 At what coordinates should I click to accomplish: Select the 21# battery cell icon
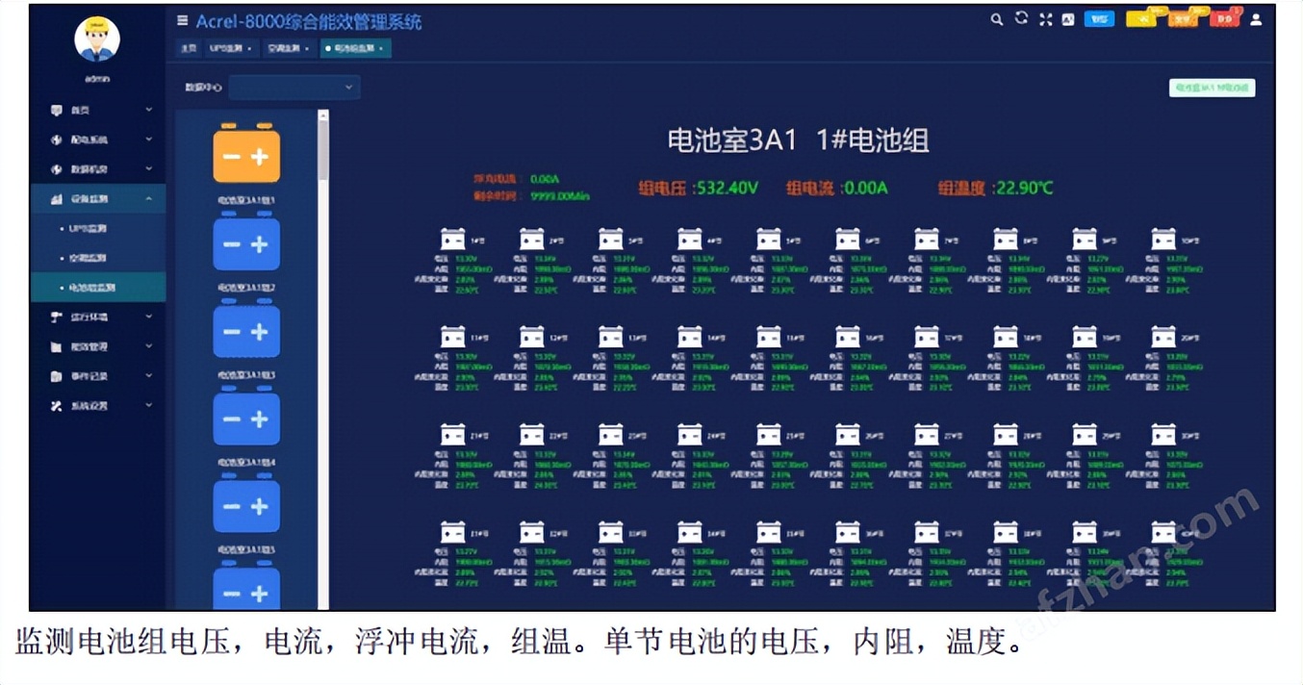click(452, 435)
